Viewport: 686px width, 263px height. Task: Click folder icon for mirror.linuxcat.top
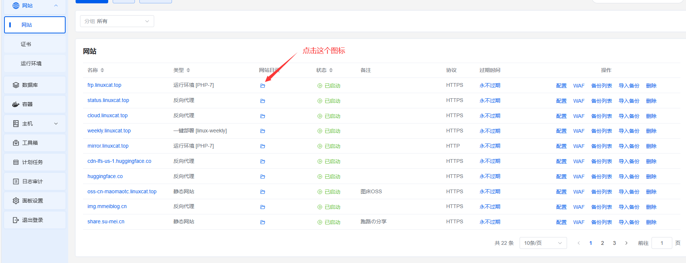coord(263,146)
